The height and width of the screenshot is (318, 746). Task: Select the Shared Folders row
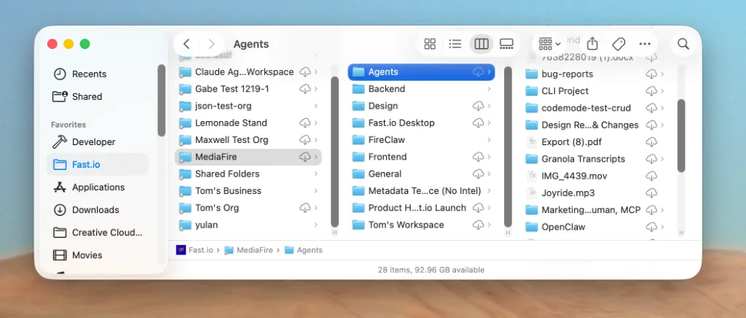click(248, 174)
